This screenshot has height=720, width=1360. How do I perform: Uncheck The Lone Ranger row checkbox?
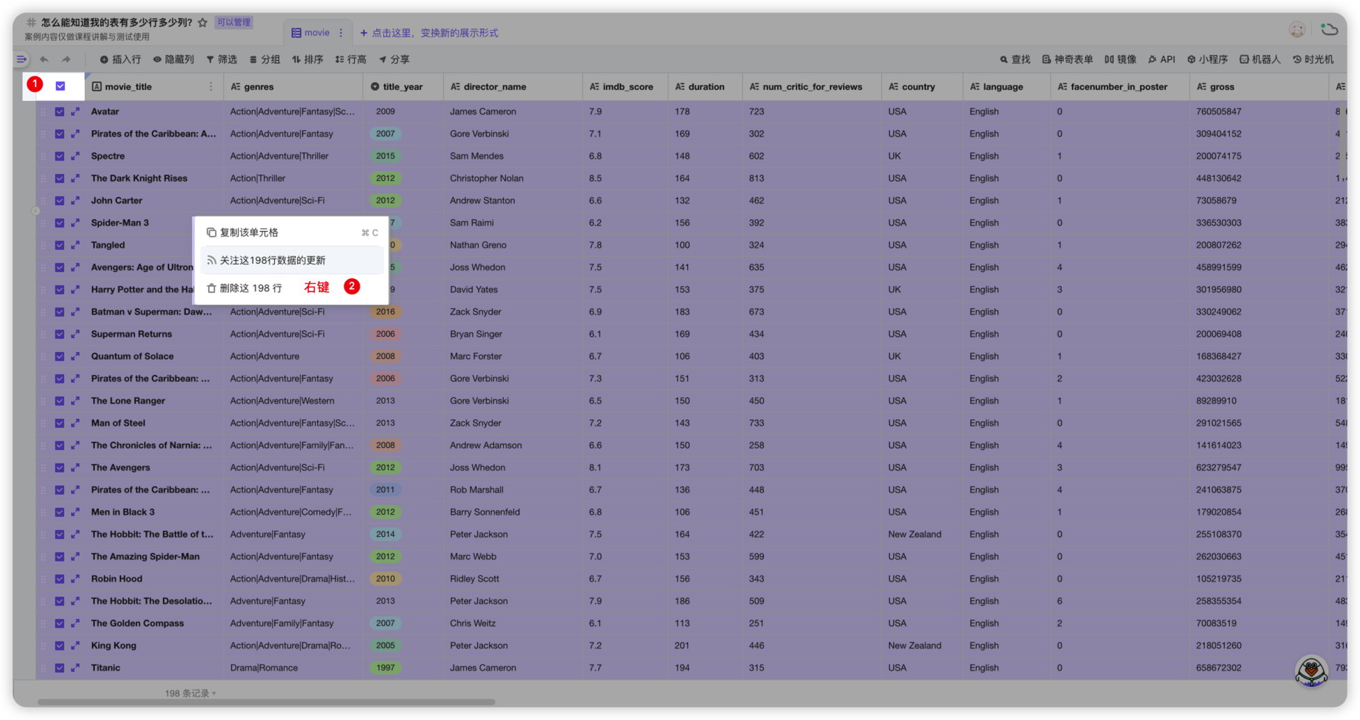tap(60, 401)
